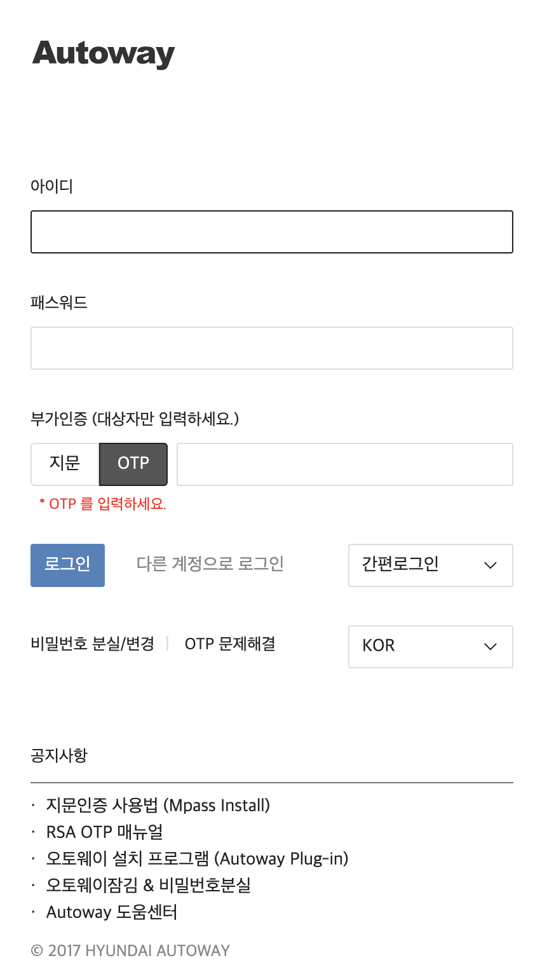Open 지문인증 사용법 (Mpass Install) notice

coord(158,806)
